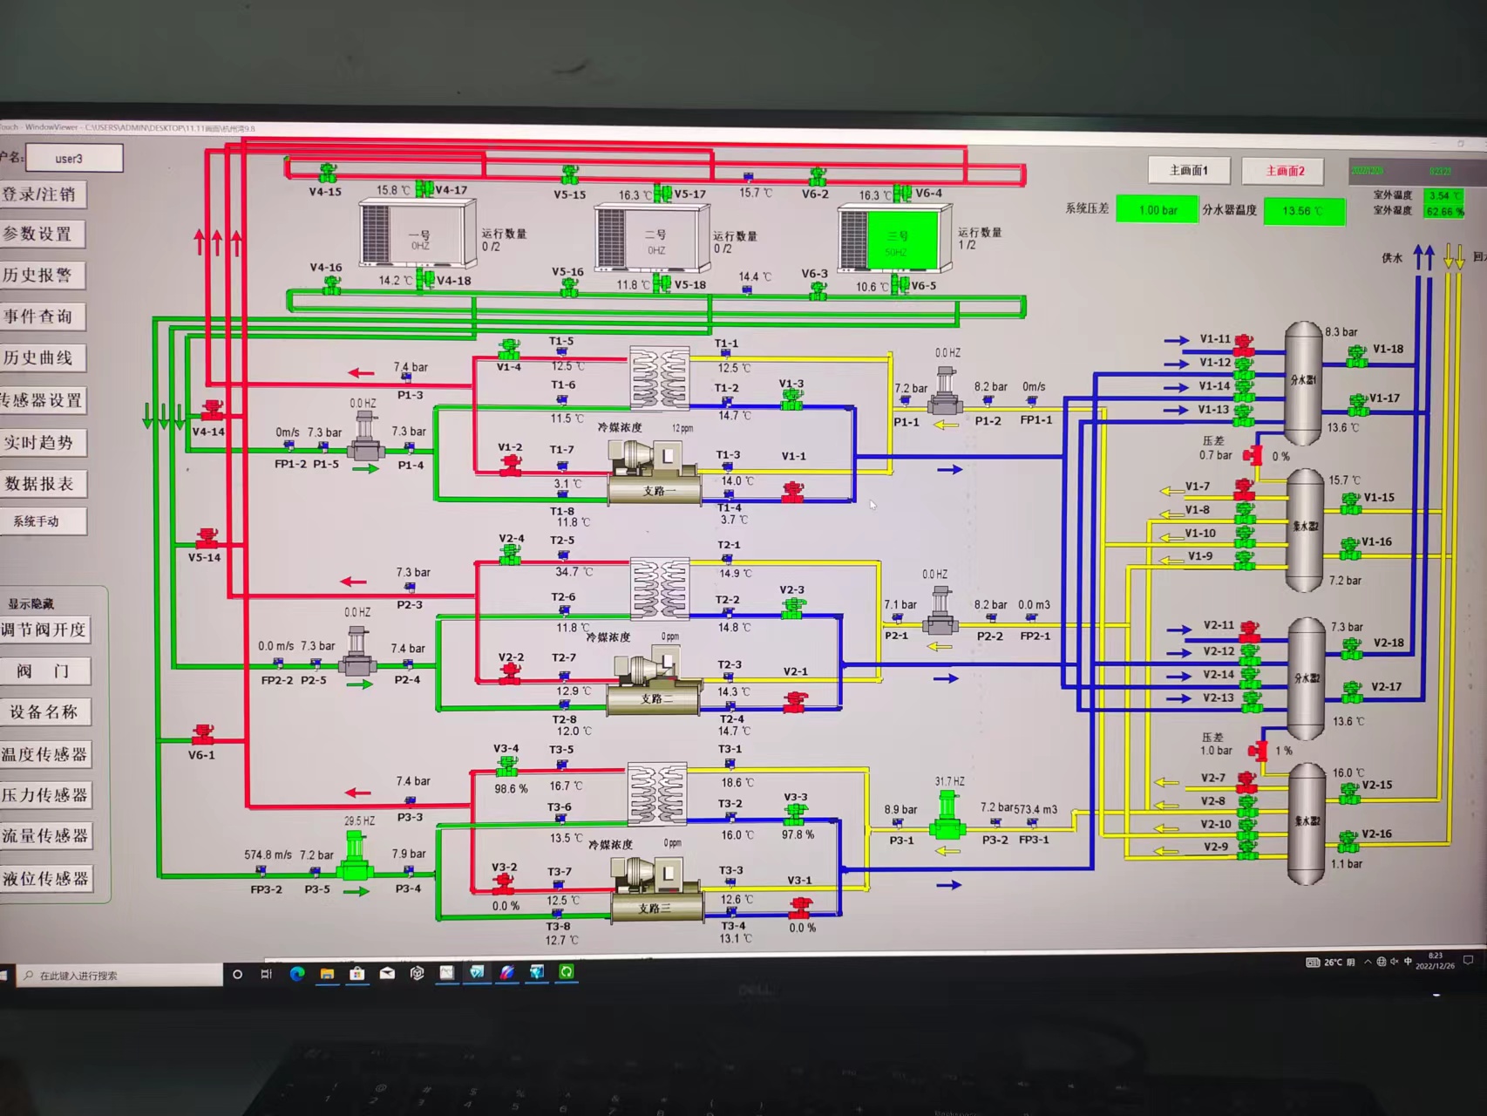The height and width of the screenshot is (1116, 1487).
Task: Select the stopped pump between P1-5 and P1-4
Action: [365, 439]
